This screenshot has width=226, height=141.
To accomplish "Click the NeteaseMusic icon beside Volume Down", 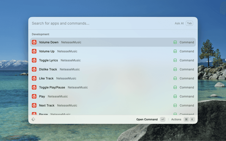I will point(34,42).
